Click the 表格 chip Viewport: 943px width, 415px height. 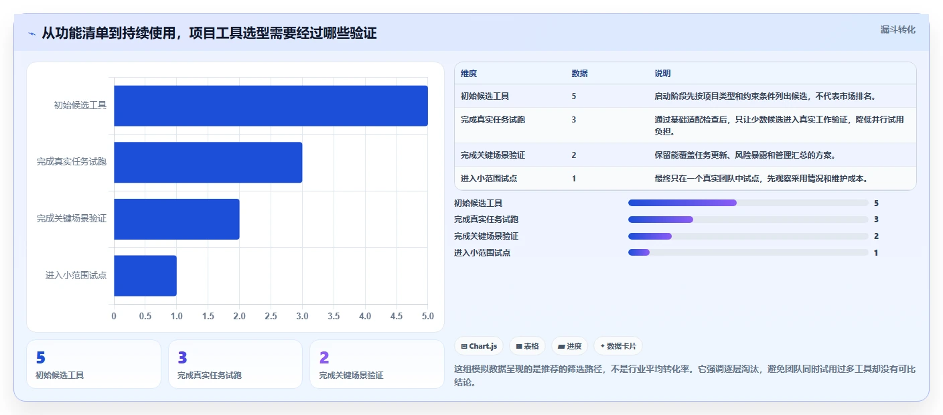(528, 346)
